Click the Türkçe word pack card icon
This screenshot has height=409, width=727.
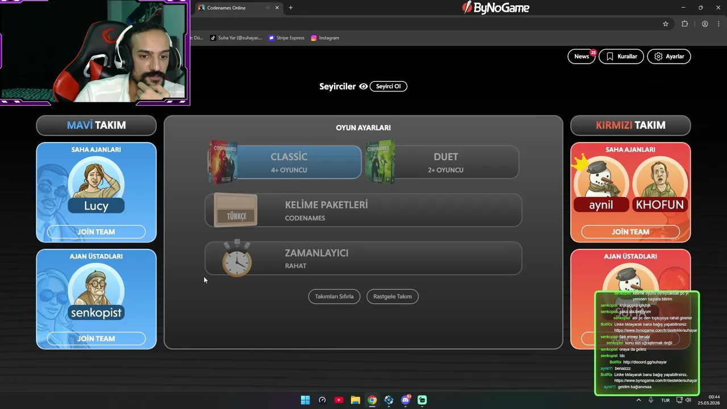pyautogui.click(x=236, y=210)
